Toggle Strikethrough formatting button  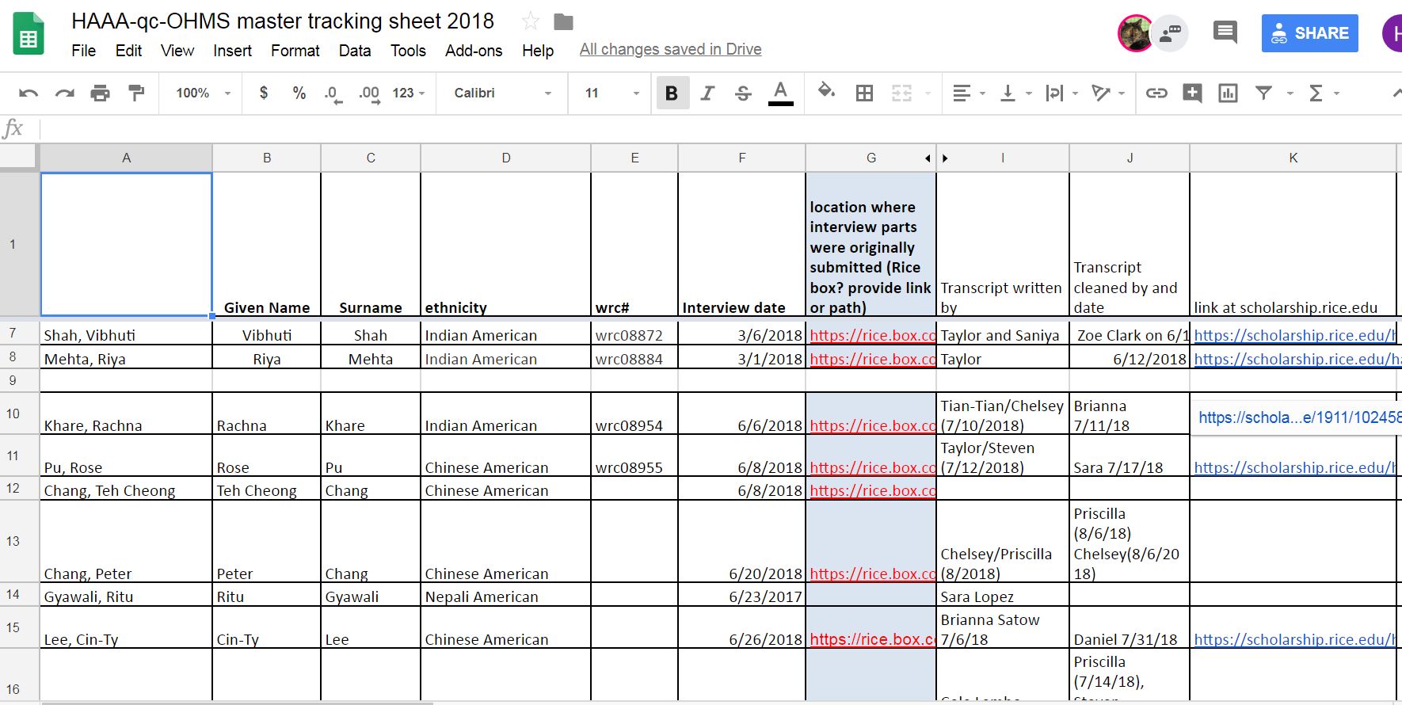click(743, 93)
